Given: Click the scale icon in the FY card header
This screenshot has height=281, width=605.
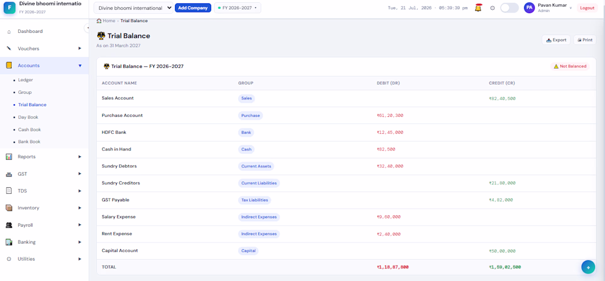Looking at the screenshot, I should (x=107, y=66).
